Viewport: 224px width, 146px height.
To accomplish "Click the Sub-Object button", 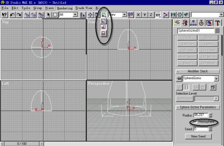I will coord(185,99).
